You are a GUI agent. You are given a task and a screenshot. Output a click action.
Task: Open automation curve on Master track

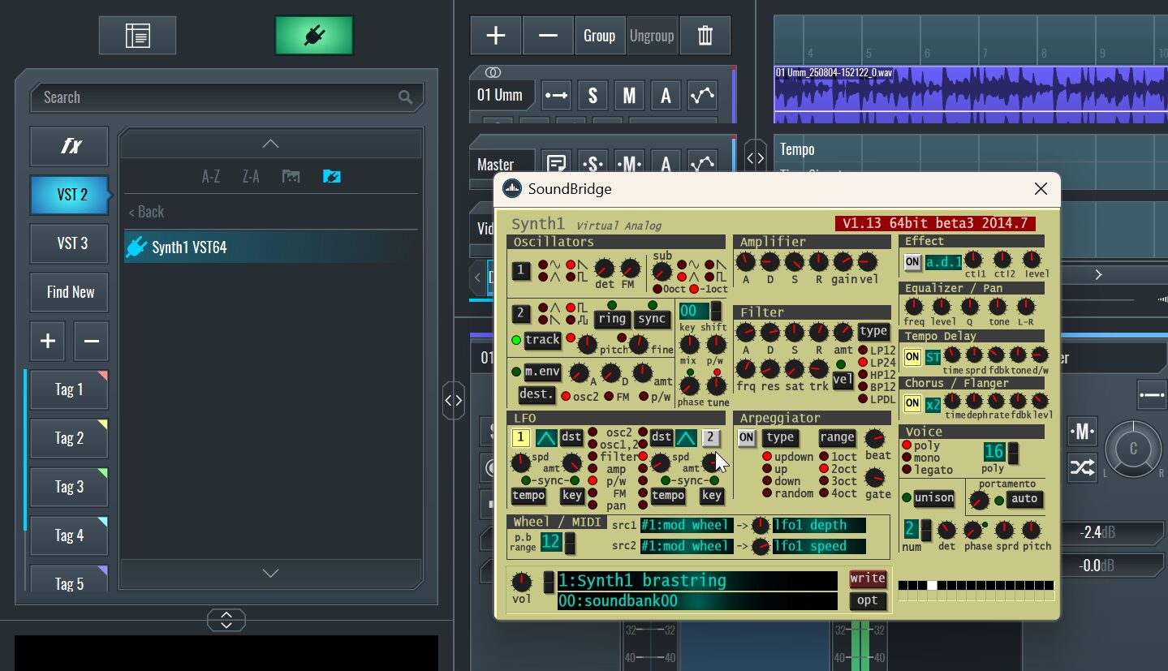tap(703, 164)
